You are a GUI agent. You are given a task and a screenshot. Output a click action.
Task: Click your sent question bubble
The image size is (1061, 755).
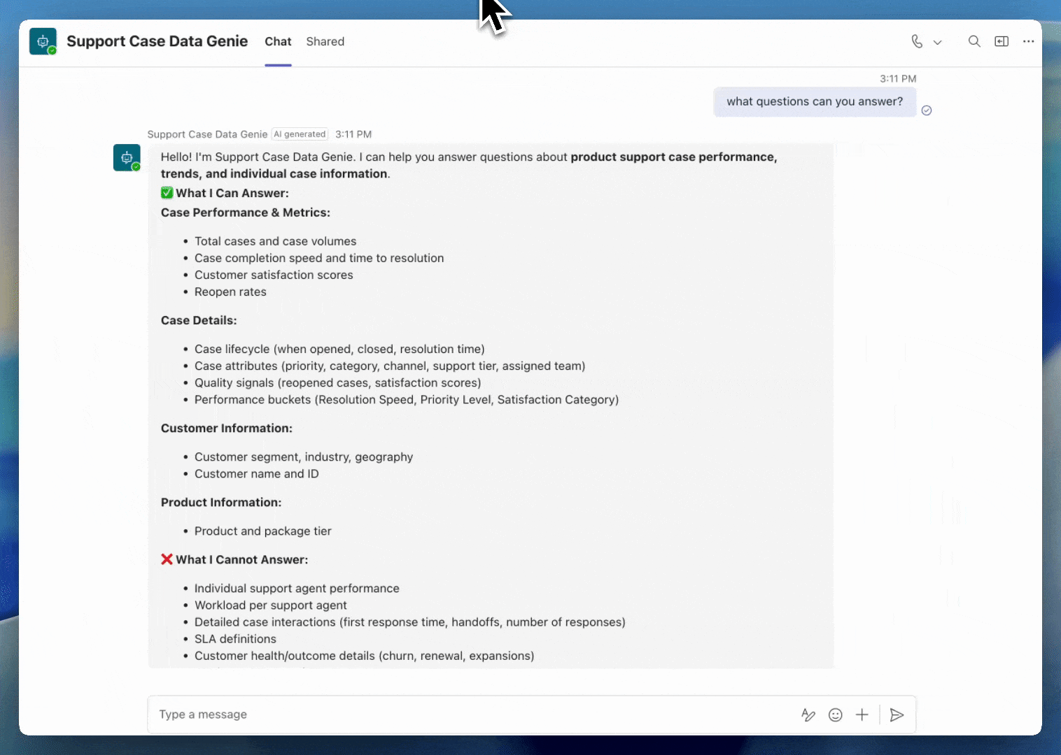(x=814, y=101)
